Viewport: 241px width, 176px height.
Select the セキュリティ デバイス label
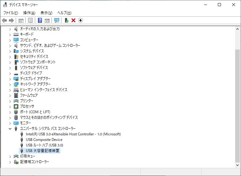click(34, 57)
